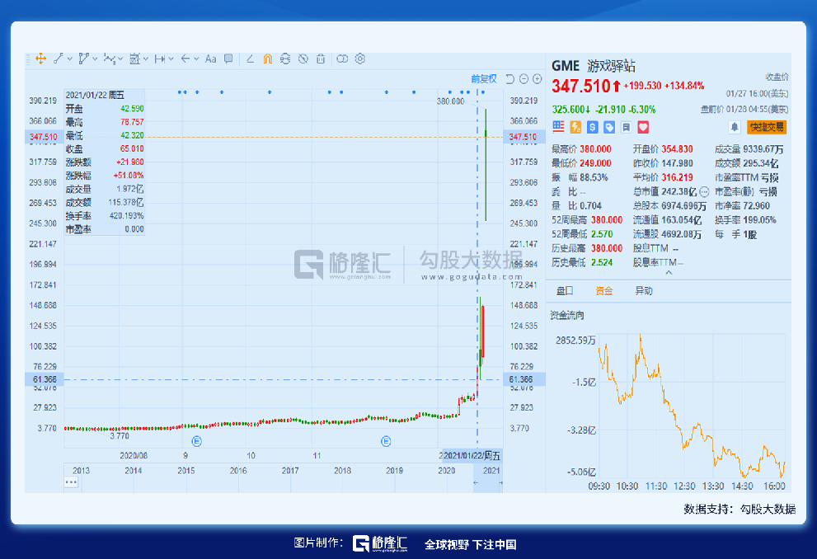Open the trend line tool dropdown
This screenshot has width=817, height=559.
point(70,59)
